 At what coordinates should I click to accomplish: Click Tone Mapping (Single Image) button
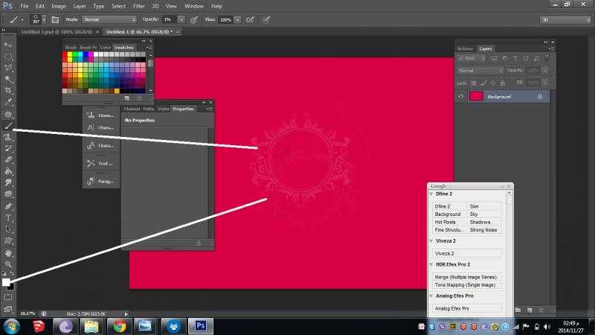click(x=467, y=285)
